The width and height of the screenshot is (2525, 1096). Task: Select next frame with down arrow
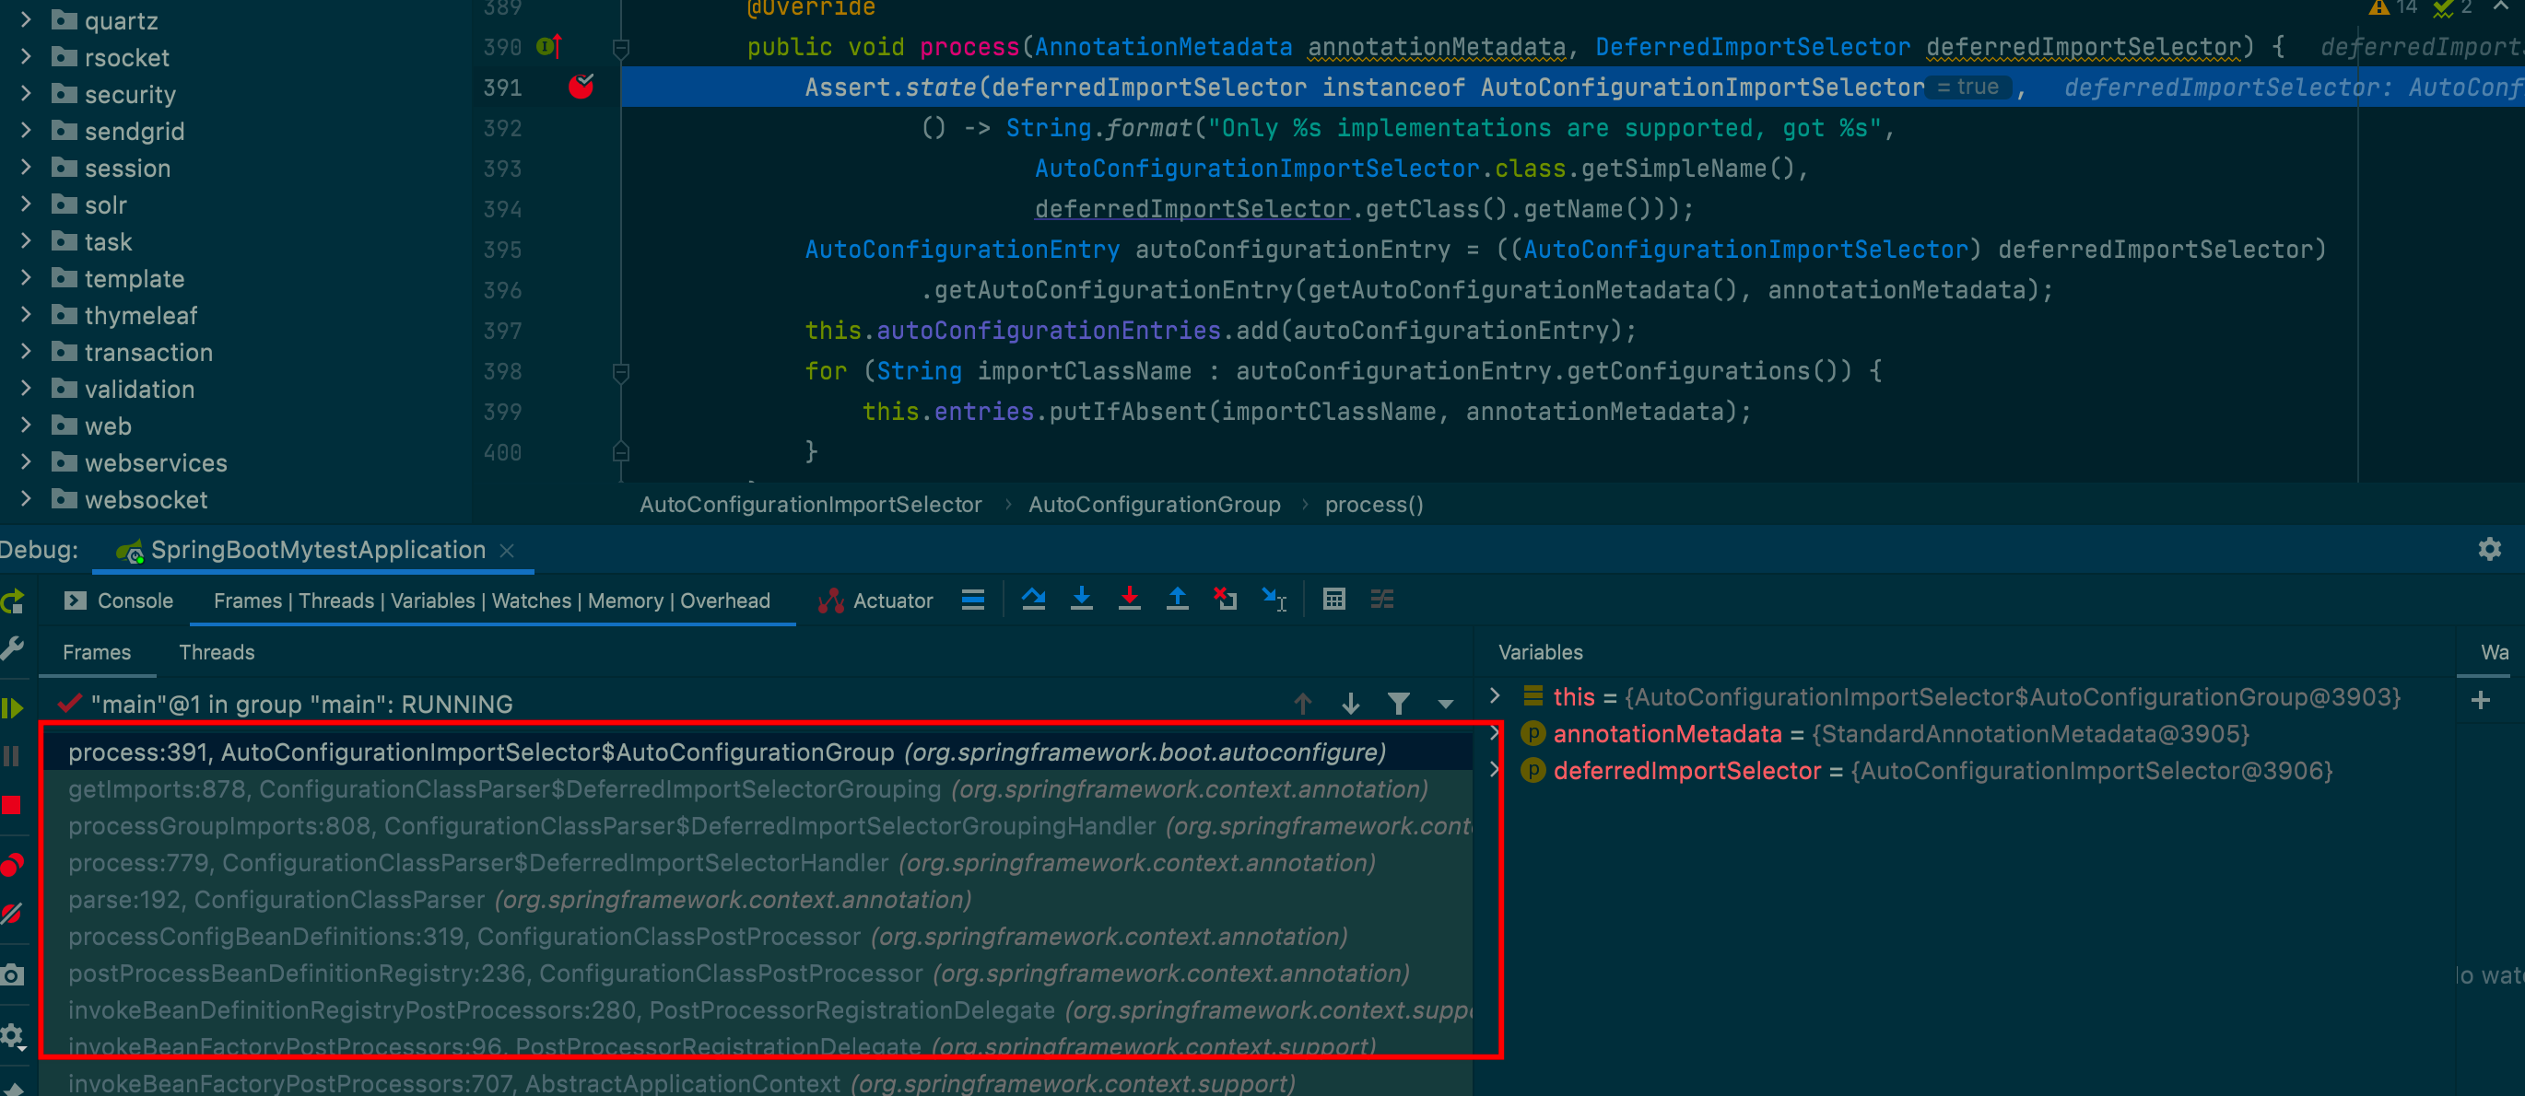[x=1351, y=704]
